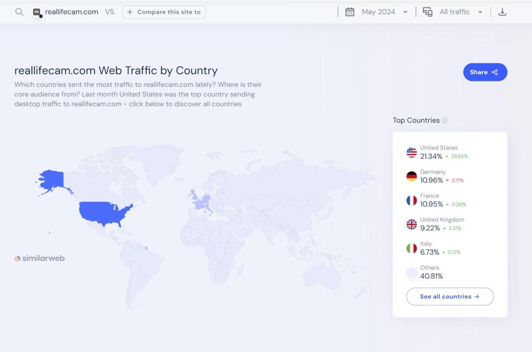Click the similarweb logo on the map
Screen dimensions: 532x352
pos(40,258)
